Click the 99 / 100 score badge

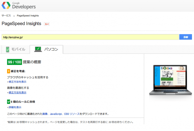pyautogui.click(x=15, y=62)
